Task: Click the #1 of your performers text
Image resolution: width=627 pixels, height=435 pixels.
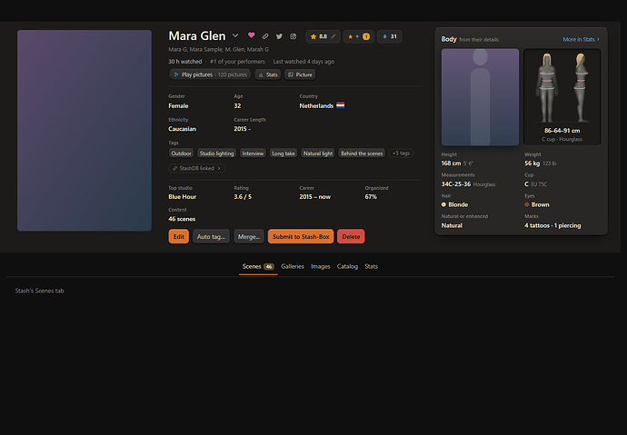Action: point(237,62)
